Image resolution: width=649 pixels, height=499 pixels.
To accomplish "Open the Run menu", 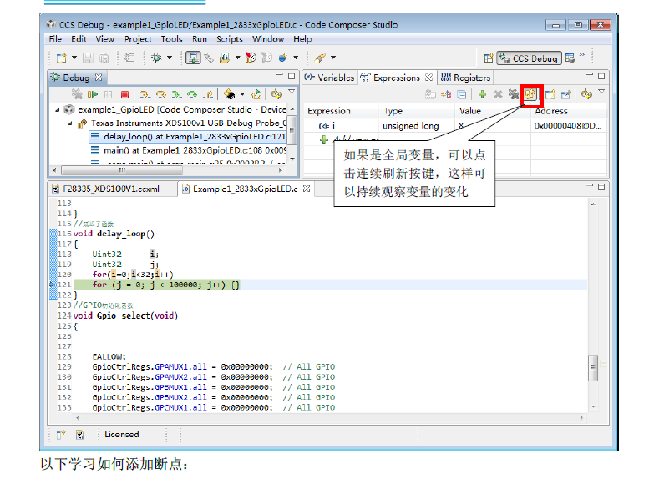I will (199, 39).
